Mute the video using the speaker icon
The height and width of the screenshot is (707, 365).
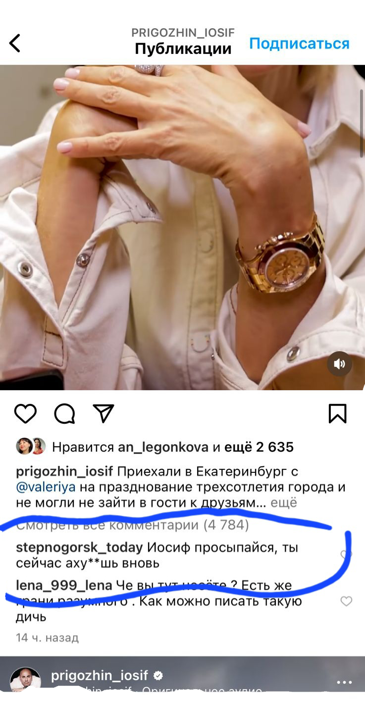pyautogui.click(x=340, y=364)
